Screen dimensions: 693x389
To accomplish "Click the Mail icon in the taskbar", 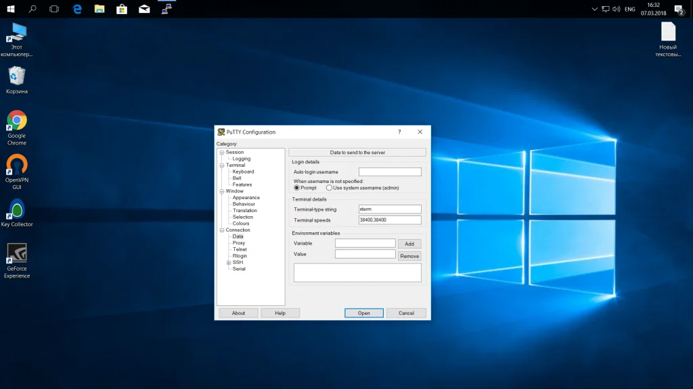I will 144,9.
